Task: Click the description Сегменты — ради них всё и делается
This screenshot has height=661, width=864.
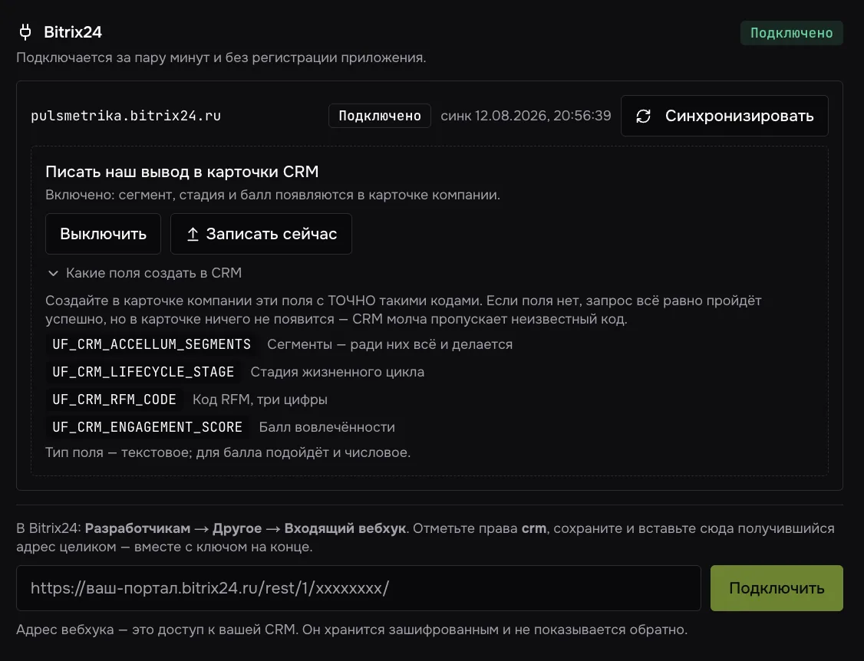Action: tap(390, 344)
